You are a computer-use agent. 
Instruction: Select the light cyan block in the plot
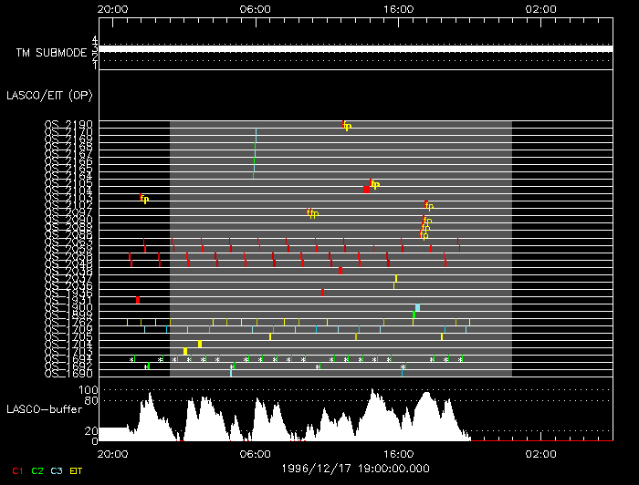[417, 307]
